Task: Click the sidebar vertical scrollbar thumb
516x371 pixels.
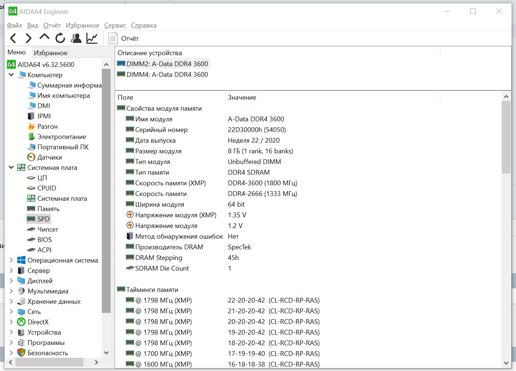Action: point(106,191)
